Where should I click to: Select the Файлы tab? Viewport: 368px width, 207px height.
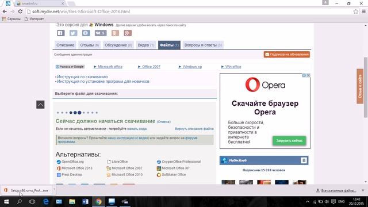click(169, 45)
